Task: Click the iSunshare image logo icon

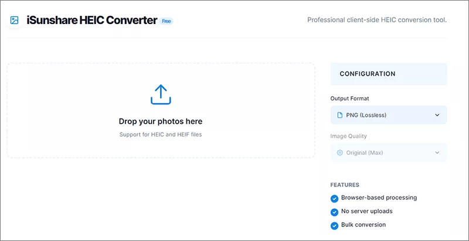Action: [14, 21]
